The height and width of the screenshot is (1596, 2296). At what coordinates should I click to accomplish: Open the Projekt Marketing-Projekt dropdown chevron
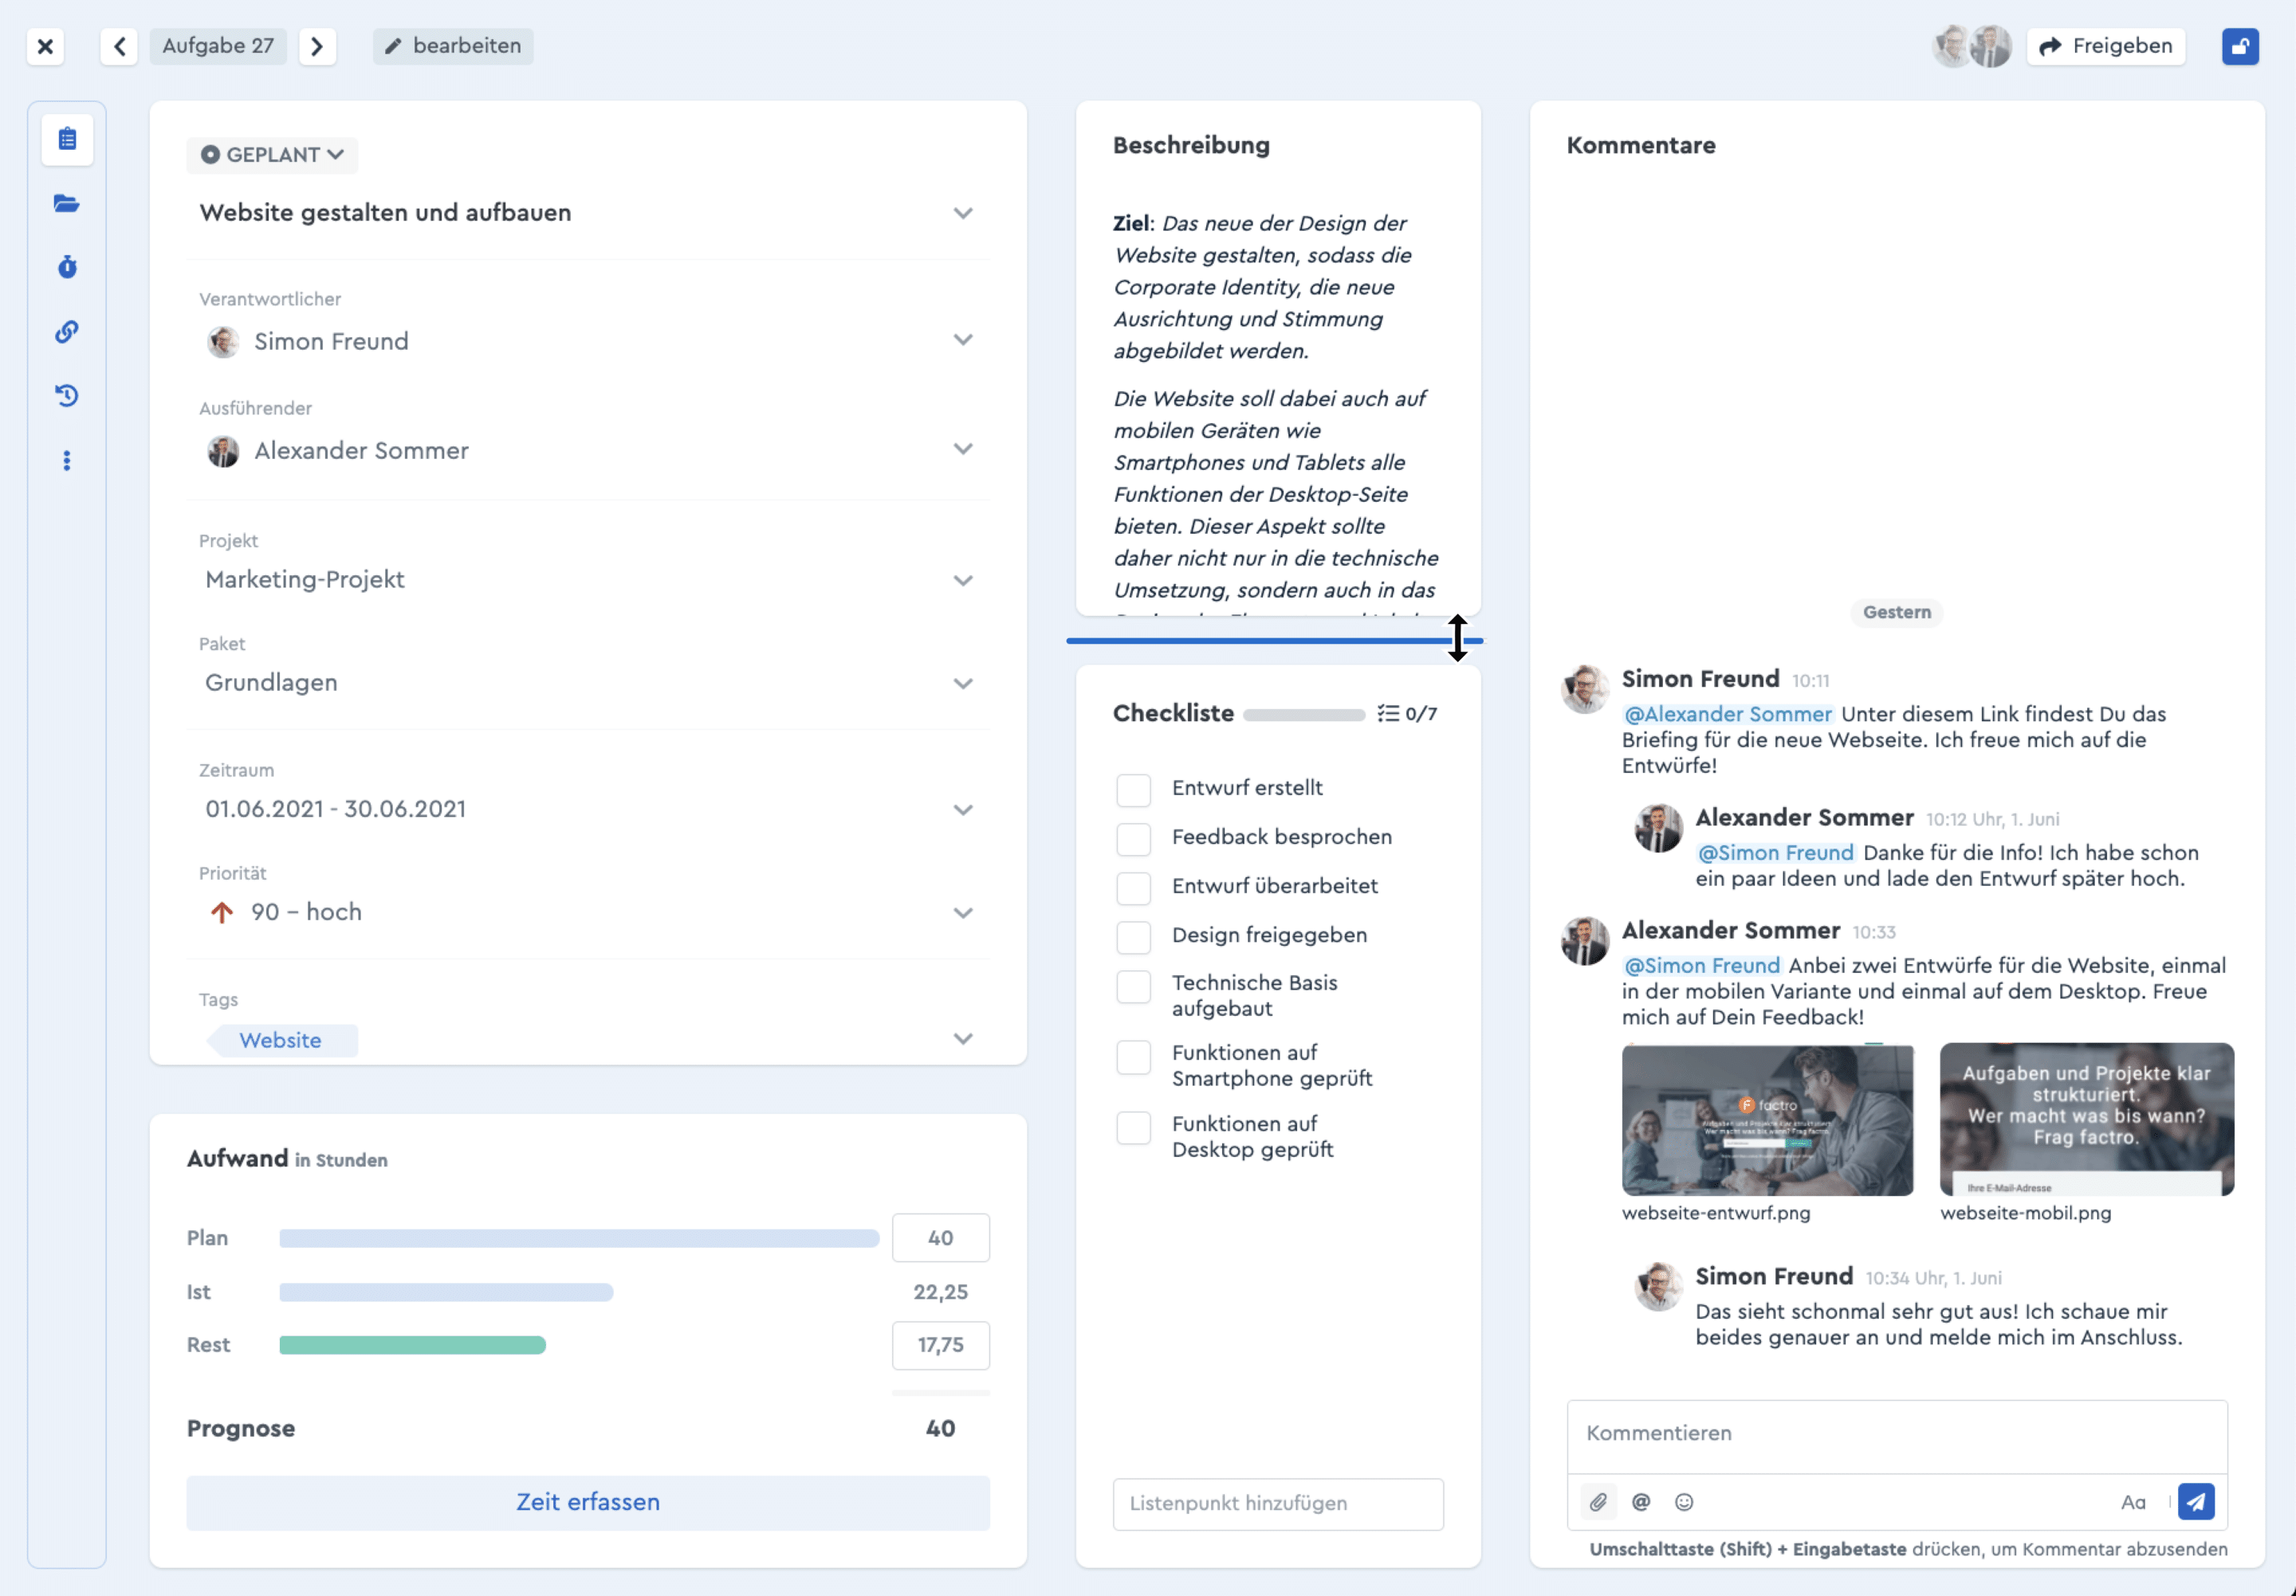(962, 581)
